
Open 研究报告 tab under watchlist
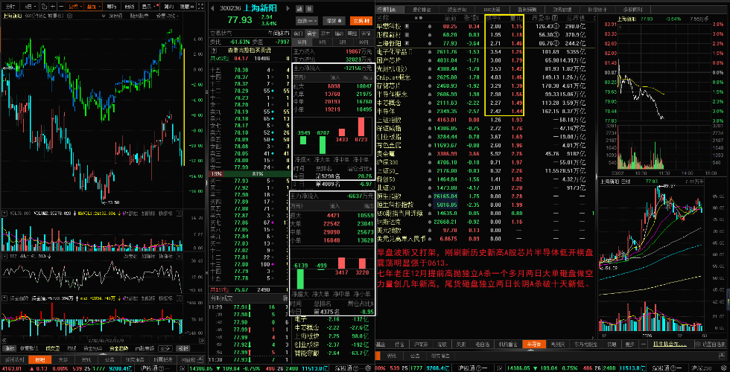point(440,356)
